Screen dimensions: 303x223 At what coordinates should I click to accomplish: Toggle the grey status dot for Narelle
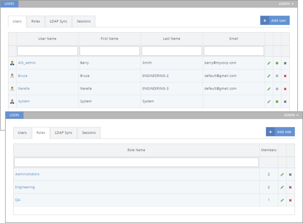277,89
